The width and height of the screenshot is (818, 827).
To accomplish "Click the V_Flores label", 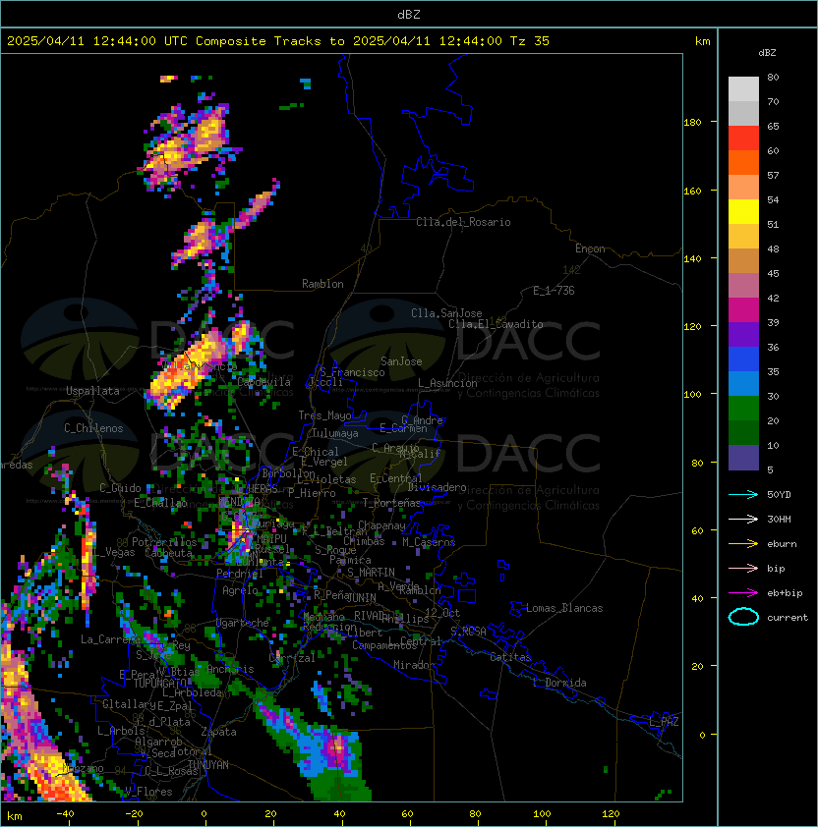I will click(x=148, y=792).
